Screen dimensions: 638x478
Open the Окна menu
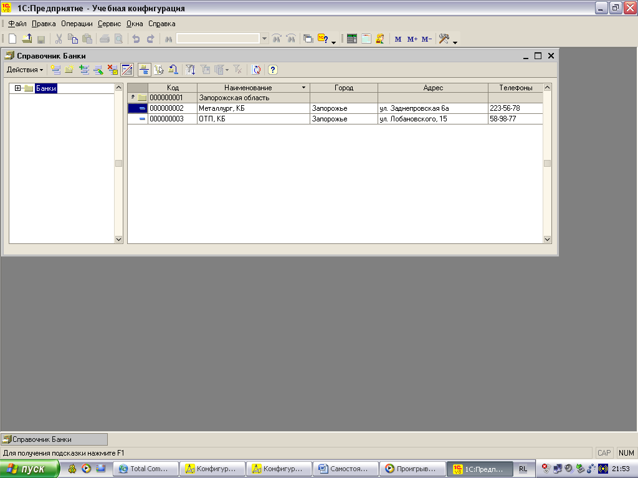tap(135, 24)
